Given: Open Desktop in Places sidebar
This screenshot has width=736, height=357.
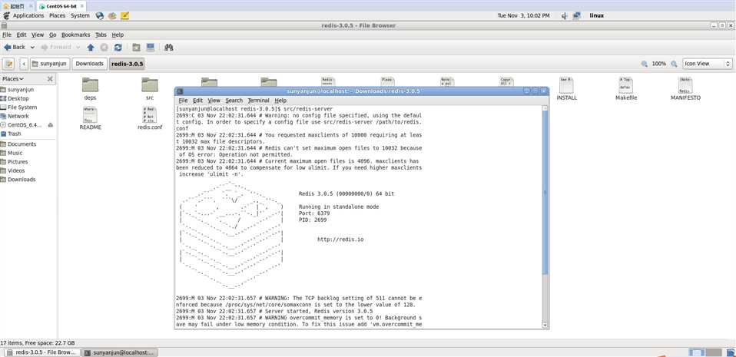Looking at the screenshot, I should click(18, 98).
